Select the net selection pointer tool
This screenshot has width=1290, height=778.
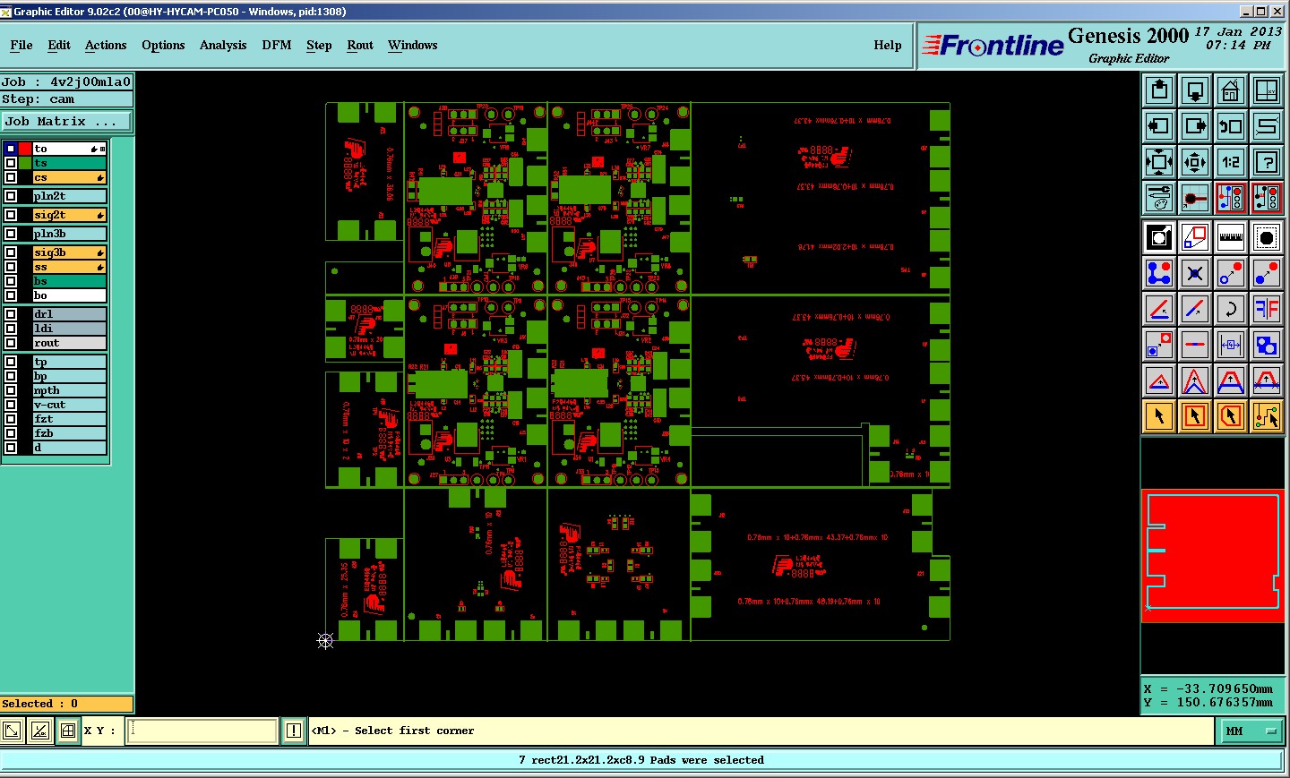pyautogui.click(x=1267, y=416)
